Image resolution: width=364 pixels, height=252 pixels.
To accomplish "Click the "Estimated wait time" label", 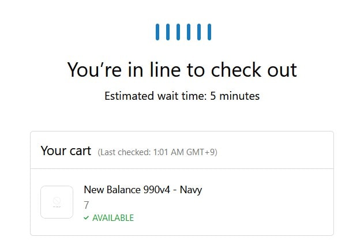I will [x=155, y=96].
